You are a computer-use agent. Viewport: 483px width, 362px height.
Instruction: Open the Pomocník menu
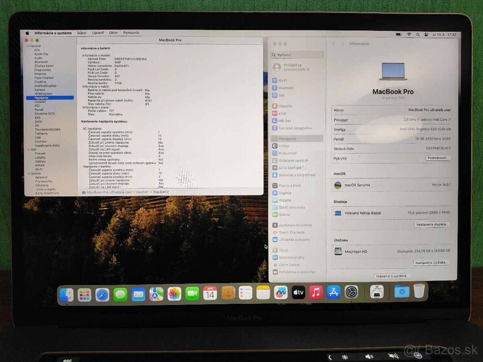(x=131, y=33)
